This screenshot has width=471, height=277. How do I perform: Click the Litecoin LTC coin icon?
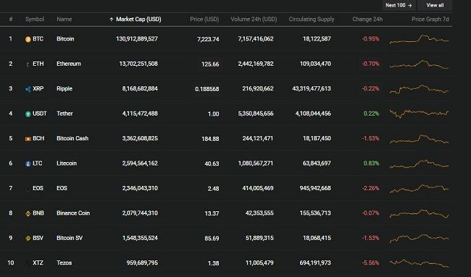tap(28, 163)
